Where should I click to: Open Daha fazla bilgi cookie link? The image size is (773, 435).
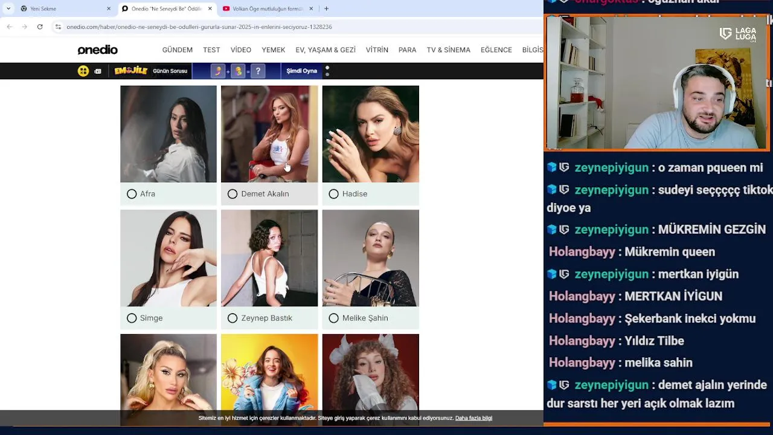[473, 418]
